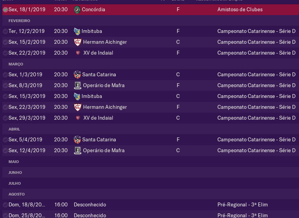299x218 pixels.
Task: Expand the MAIO month section
Action: coord(14,162)
